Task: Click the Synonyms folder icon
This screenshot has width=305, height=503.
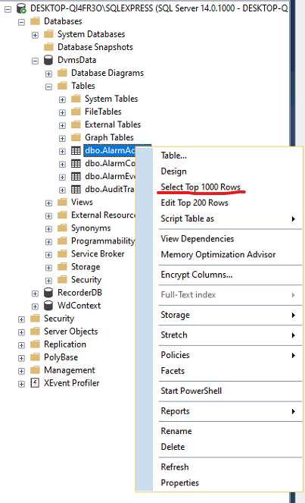Action: [62, 228]
